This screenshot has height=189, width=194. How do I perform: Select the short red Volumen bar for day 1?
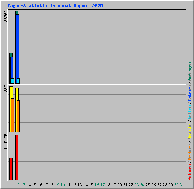click(x=11, y=169)
